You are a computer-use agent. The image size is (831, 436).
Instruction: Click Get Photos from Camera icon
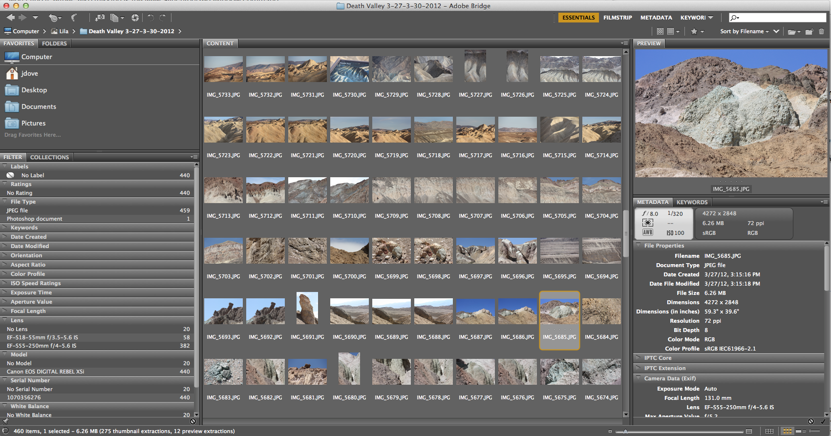(100, 18)
